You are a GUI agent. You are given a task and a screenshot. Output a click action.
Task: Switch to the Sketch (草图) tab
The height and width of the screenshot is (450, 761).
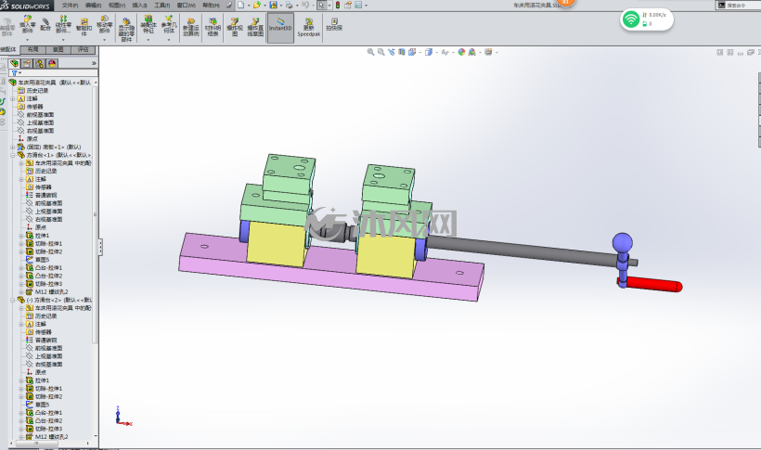click(58, 49)
